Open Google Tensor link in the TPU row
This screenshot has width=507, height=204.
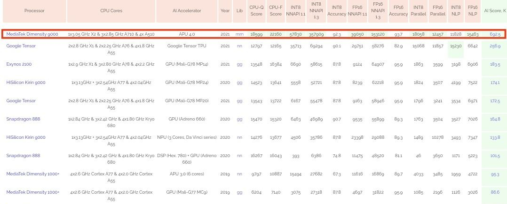point(21,46)
